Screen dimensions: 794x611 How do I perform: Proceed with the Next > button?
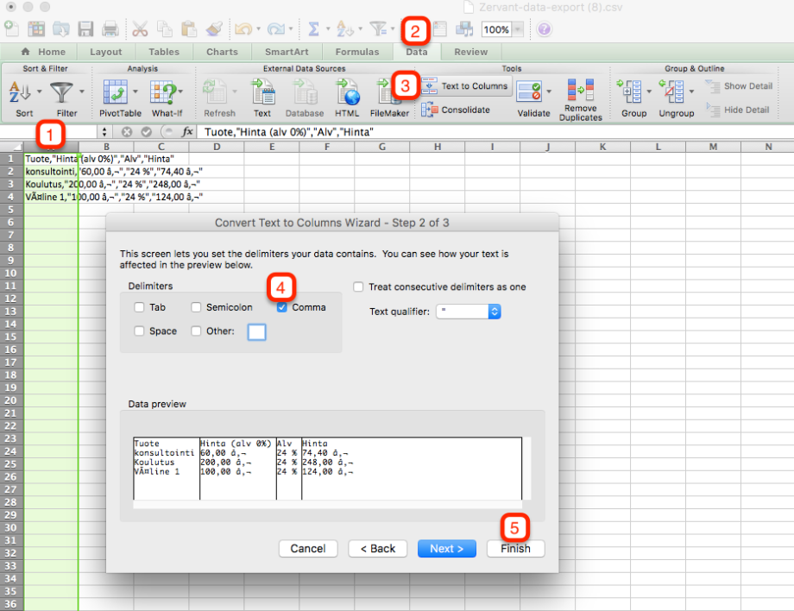click(x=447, y=549)
